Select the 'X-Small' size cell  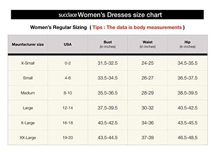[x=28, y=63]
